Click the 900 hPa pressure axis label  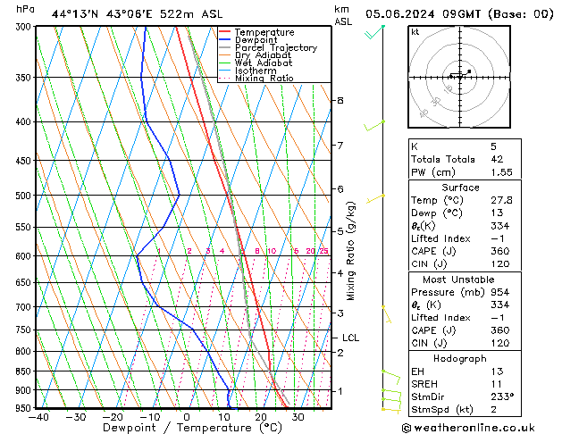click(25, 390)
